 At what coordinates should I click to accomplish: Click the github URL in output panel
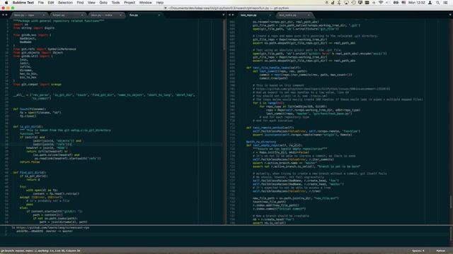pos(53,227)
